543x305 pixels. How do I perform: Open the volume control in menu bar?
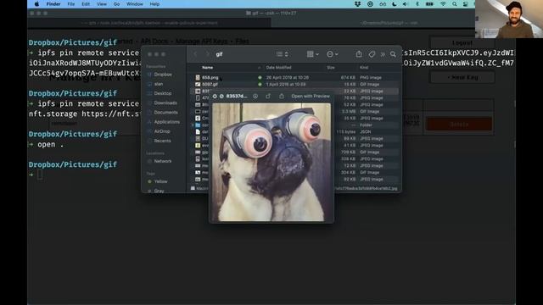(406, 4)
